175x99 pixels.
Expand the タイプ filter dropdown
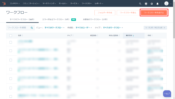[x=113, y=28]
